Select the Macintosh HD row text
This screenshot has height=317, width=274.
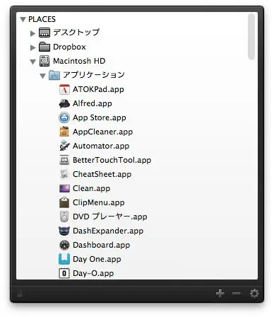click(x=79, y=61)
